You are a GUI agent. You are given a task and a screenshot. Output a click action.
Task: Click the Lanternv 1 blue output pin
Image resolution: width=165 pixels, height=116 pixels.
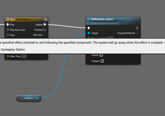pos(37,98)
